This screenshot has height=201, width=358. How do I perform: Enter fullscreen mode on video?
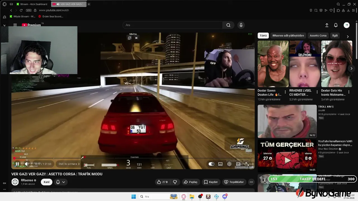247,164
